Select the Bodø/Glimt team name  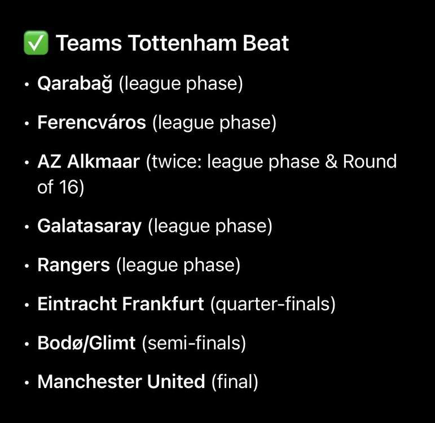86,343
